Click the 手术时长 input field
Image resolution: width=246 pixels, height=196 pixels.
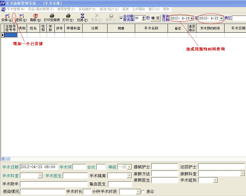click(x=87, y=192)
